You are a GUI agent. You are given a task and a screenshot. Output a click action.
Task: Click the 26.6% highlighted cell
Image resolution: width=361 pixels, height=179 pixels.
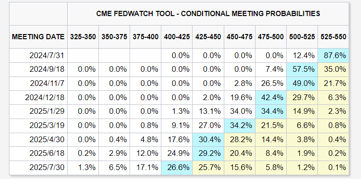[x=176, y=168]
